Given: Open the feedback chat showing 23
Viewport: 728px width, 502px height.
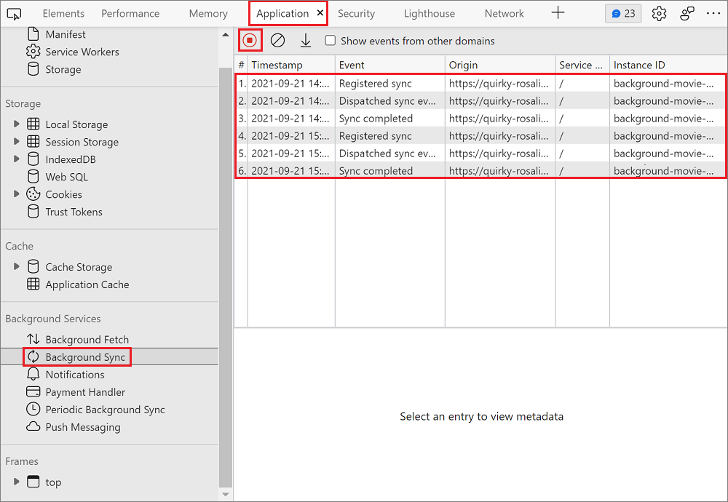Looking at the screenshot, I should 622,13.
